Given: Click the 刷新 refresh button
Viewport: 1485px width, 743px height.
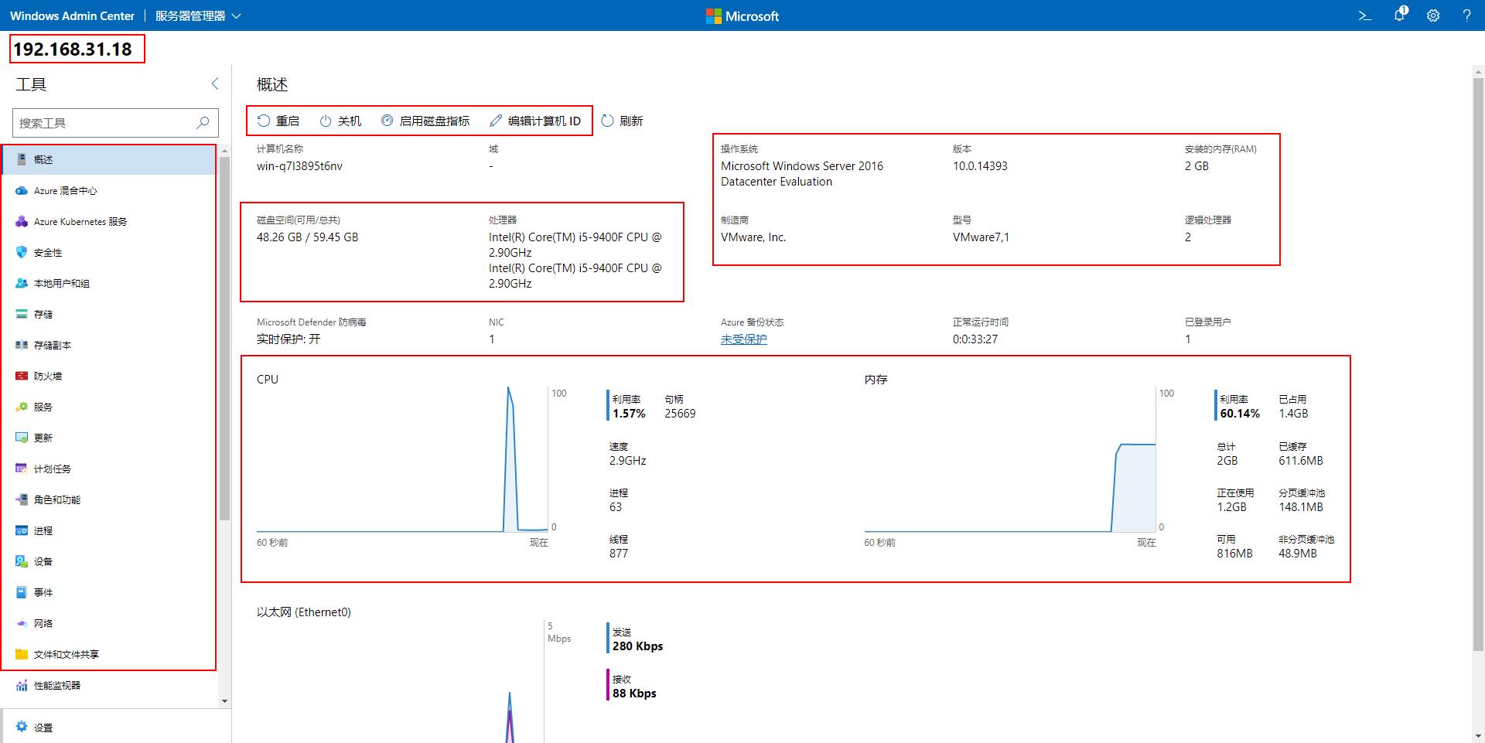Looking at the screenshot, I should click(623, 121).
